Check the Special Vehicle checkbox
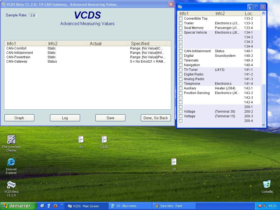 click(x=180, y=32)
